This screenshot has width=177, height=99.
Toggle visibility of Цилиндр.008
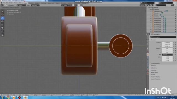point(175,32)
